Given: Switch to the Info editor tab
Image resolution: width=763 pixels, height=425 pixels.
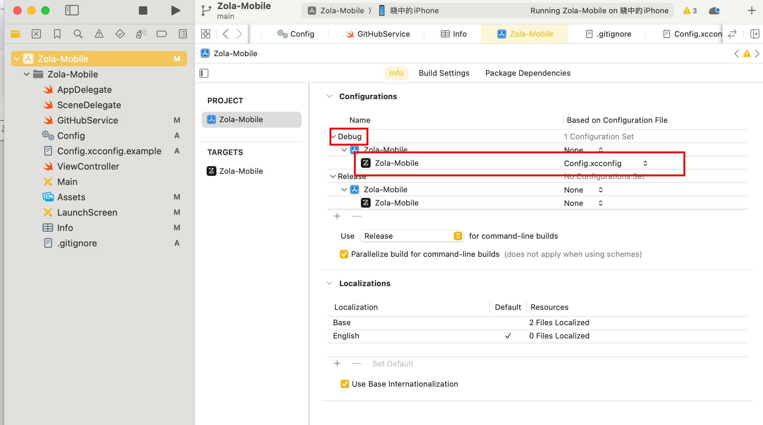Looking at the screenshot, I should tap(454, 34).
